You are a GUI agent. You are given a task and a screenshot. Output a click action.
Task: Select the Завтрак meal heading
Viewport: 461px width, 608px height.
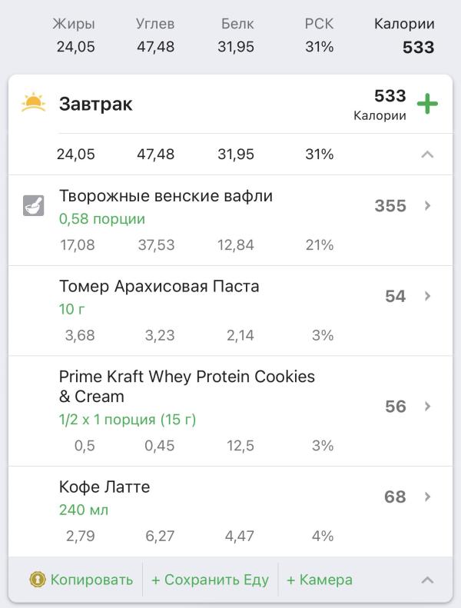pyautogui.click(x=96, y=105)
